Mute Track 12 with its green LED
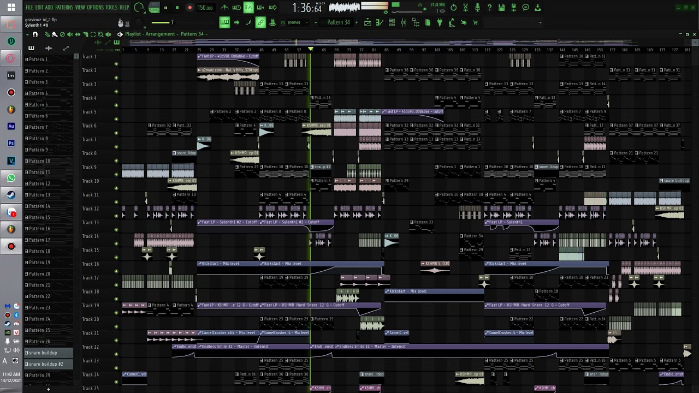This screenshot has height=393, width=699. tap(116, 216)
